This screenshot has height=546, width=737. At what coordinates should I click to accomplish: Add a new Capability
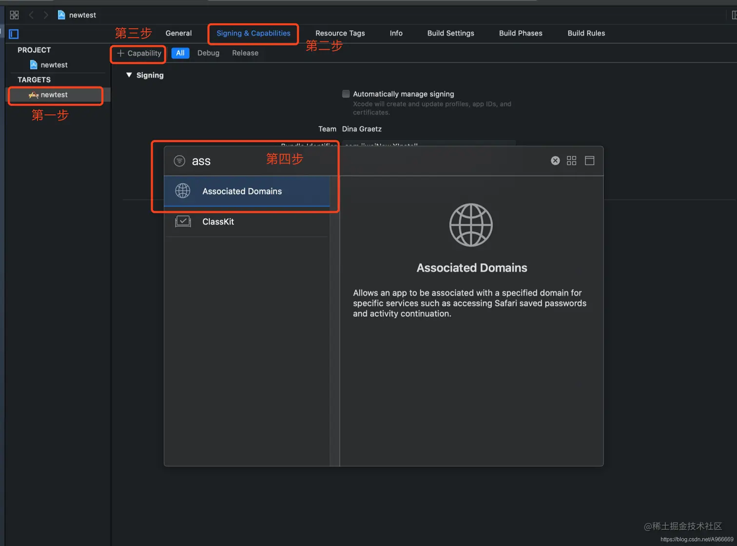click(x=139, y=53)
